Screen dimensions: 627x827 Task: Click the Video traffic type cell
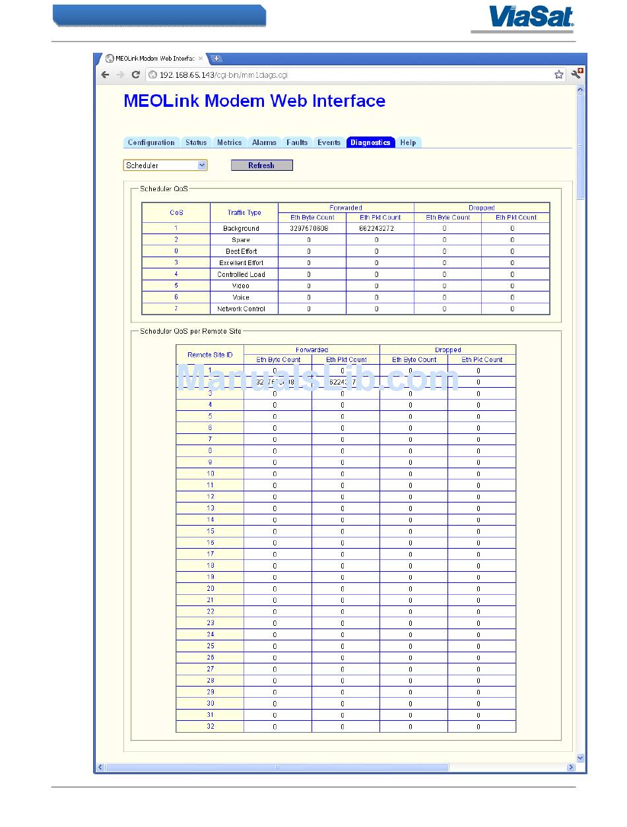click(244, 286)
